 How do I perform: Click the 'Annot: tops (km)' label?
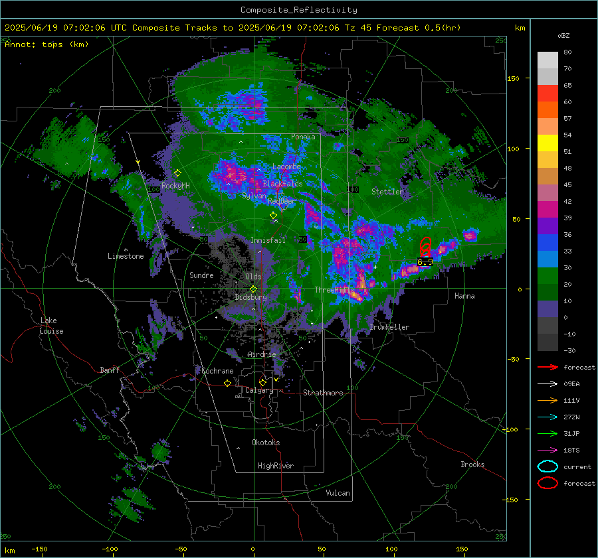47,44
